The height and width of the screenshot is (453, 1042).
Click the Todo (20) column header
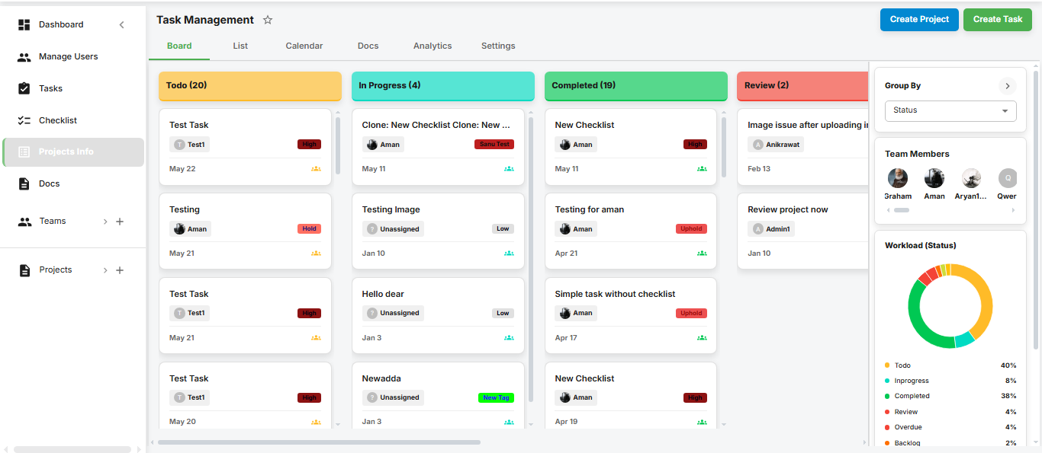[250, 86]
